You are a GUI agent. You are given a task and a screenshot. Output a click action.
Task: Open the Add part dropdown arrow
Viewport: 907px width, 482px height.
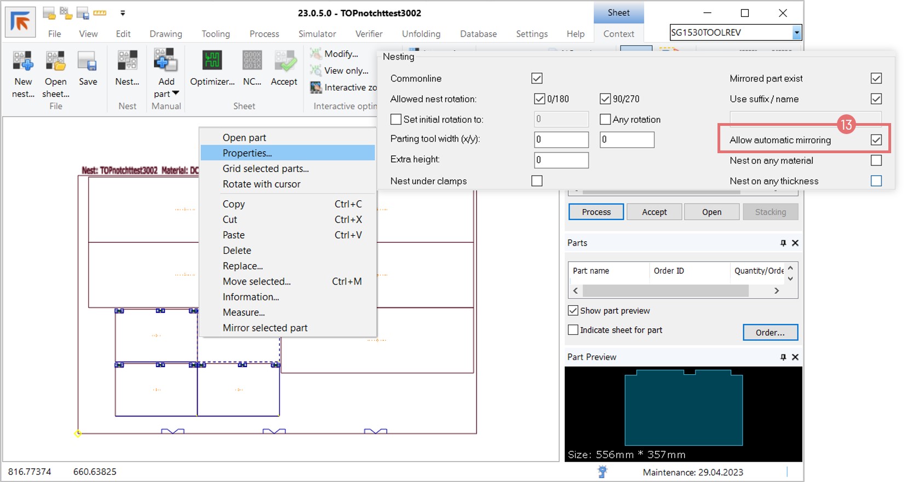176,94
